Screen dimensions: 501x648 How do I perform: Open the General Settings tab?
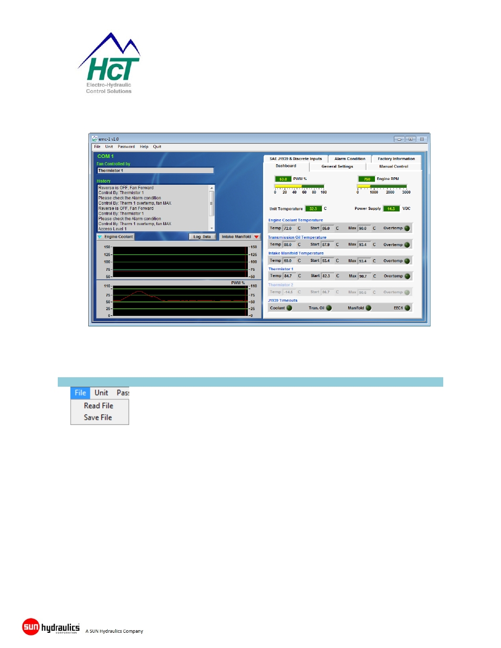337,166
